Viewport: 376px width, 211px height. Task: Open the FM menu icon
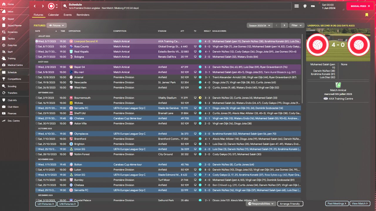click(x=313, y=6)
